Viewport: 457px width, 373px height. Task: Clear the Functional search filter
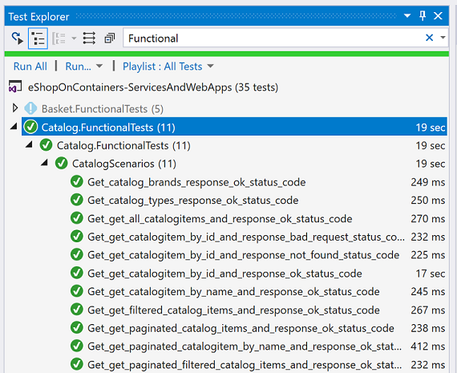tap(429, 38)
